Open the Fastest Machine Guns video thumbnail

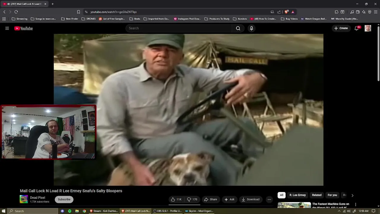(x=294, y=205)
